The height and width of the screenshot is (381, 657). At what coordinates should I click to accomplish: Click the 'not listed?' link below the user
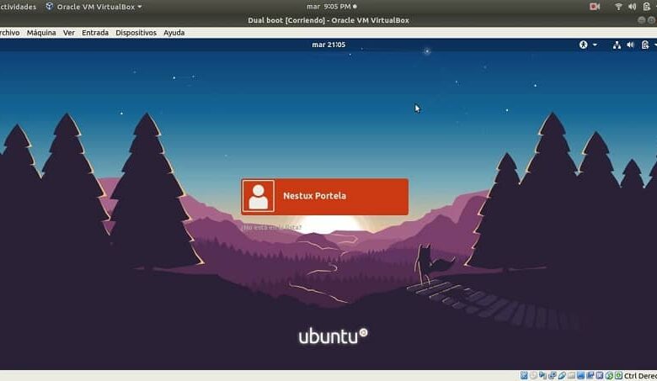point(271,228)
